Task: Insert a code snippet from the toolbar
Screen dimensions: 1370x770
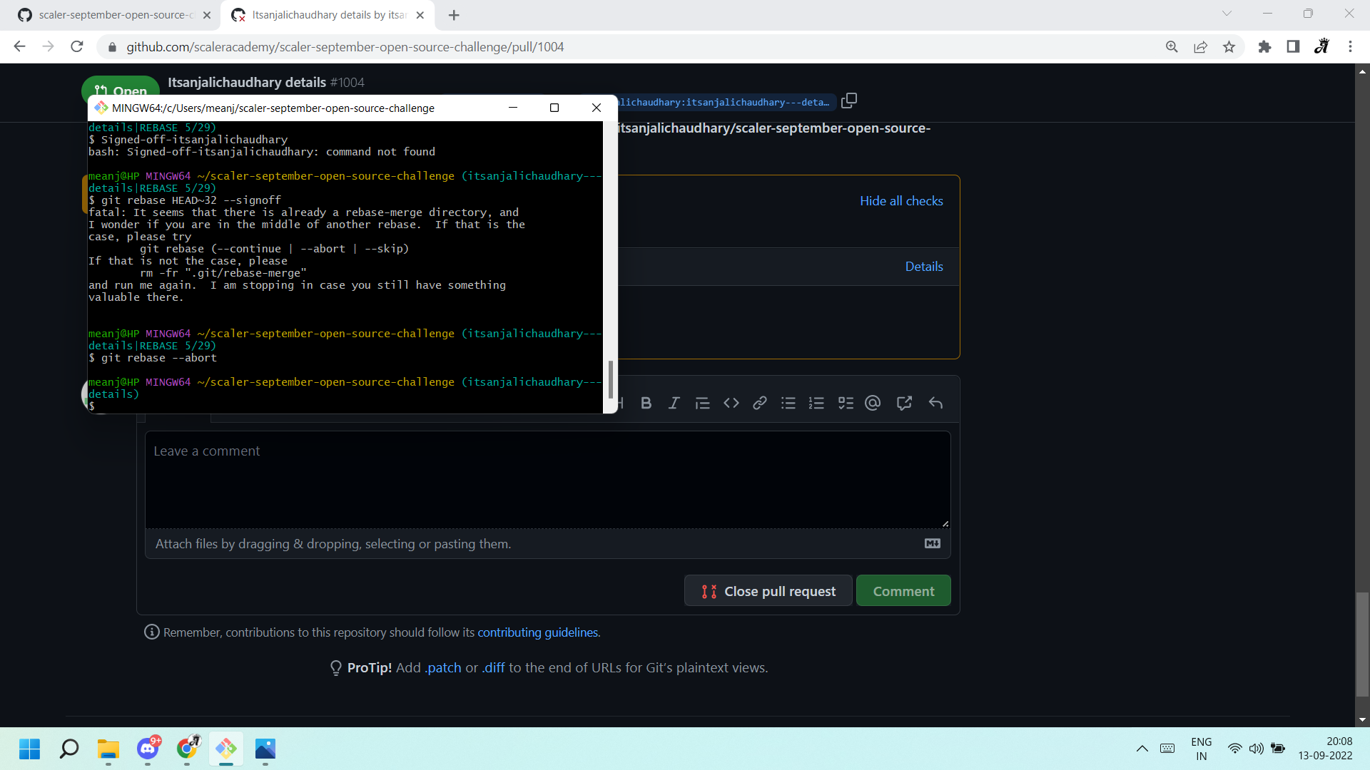Action: point(731,403)
